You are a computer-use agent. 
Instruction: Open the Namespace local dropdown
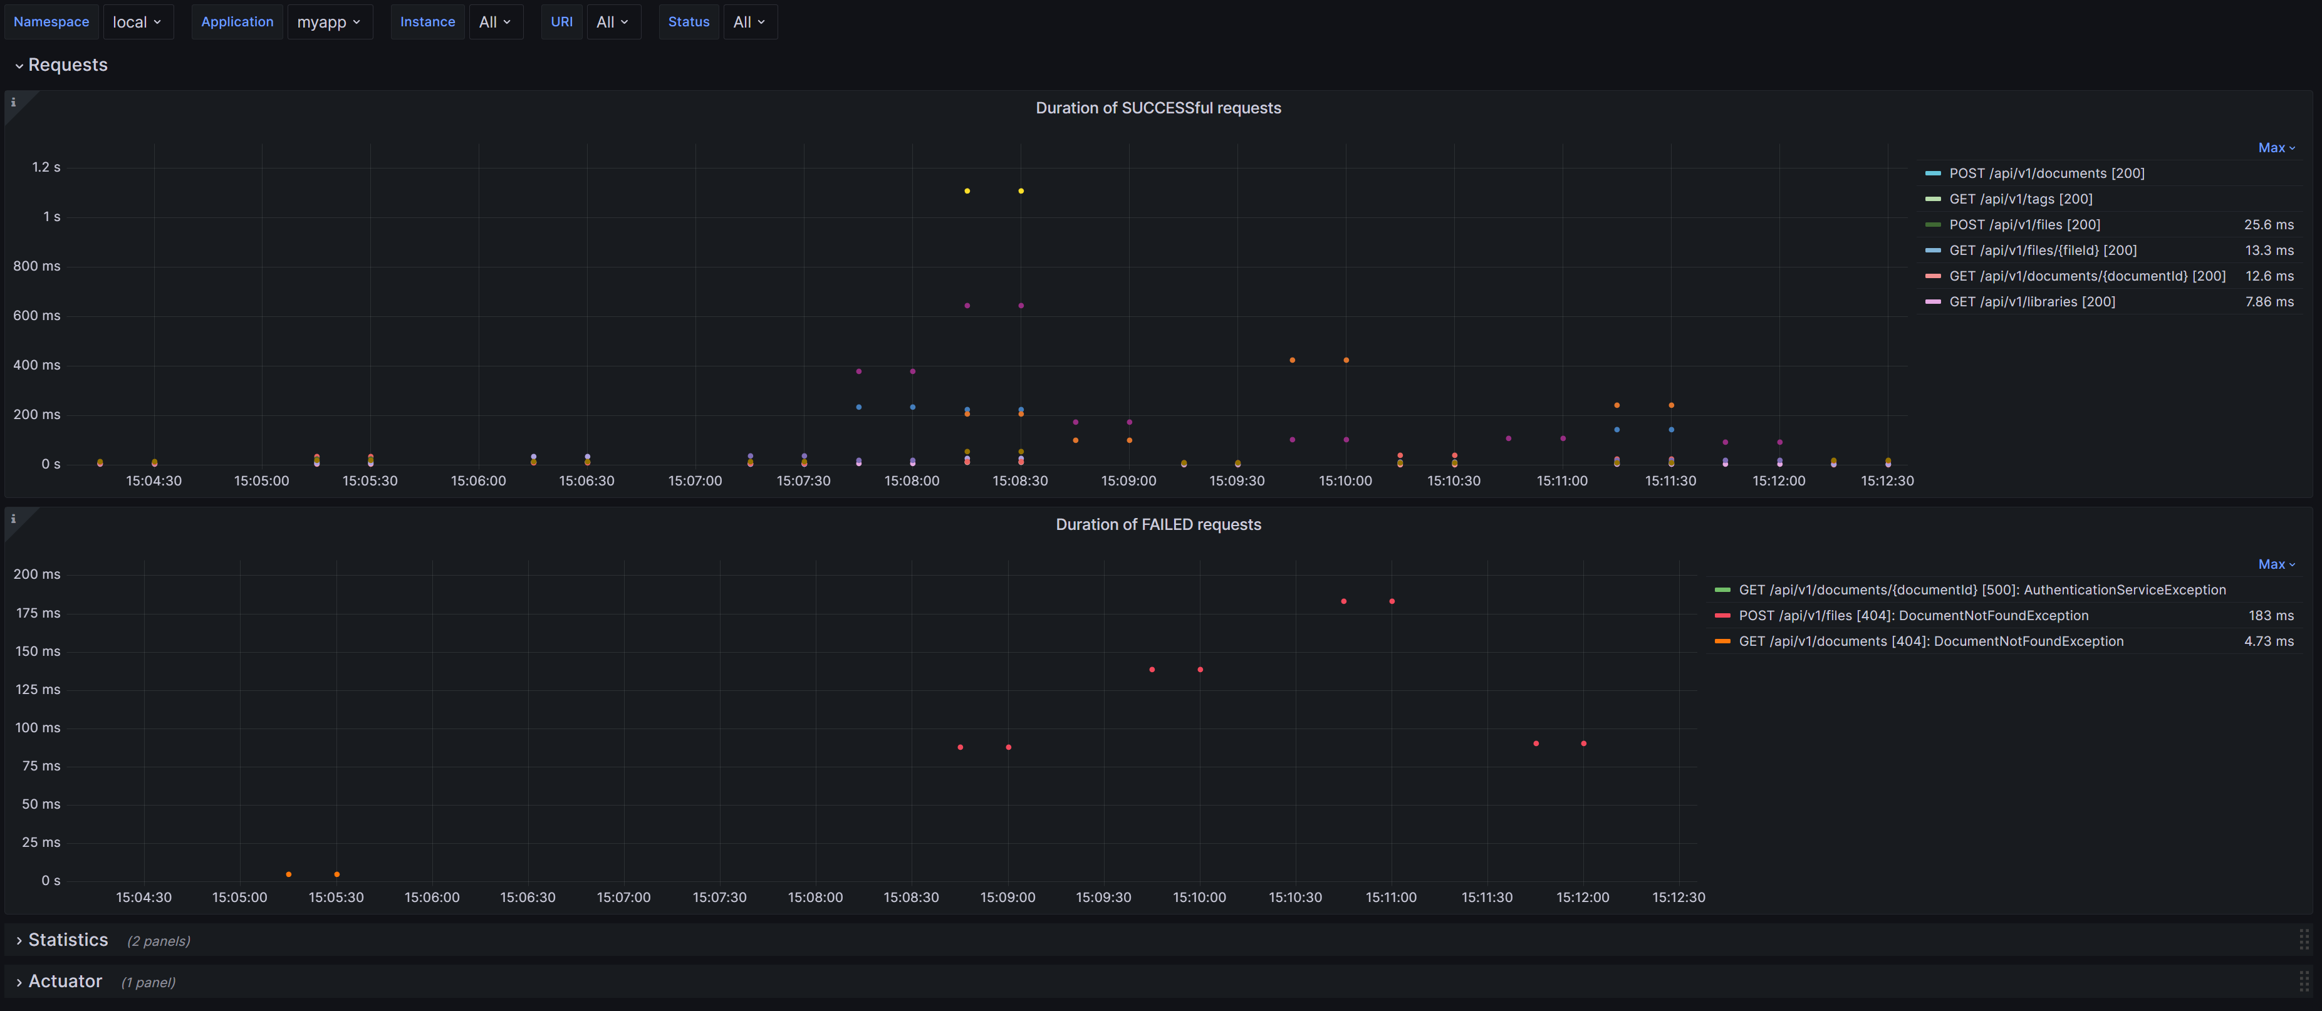pyautogui.click(x=137, y=23)
